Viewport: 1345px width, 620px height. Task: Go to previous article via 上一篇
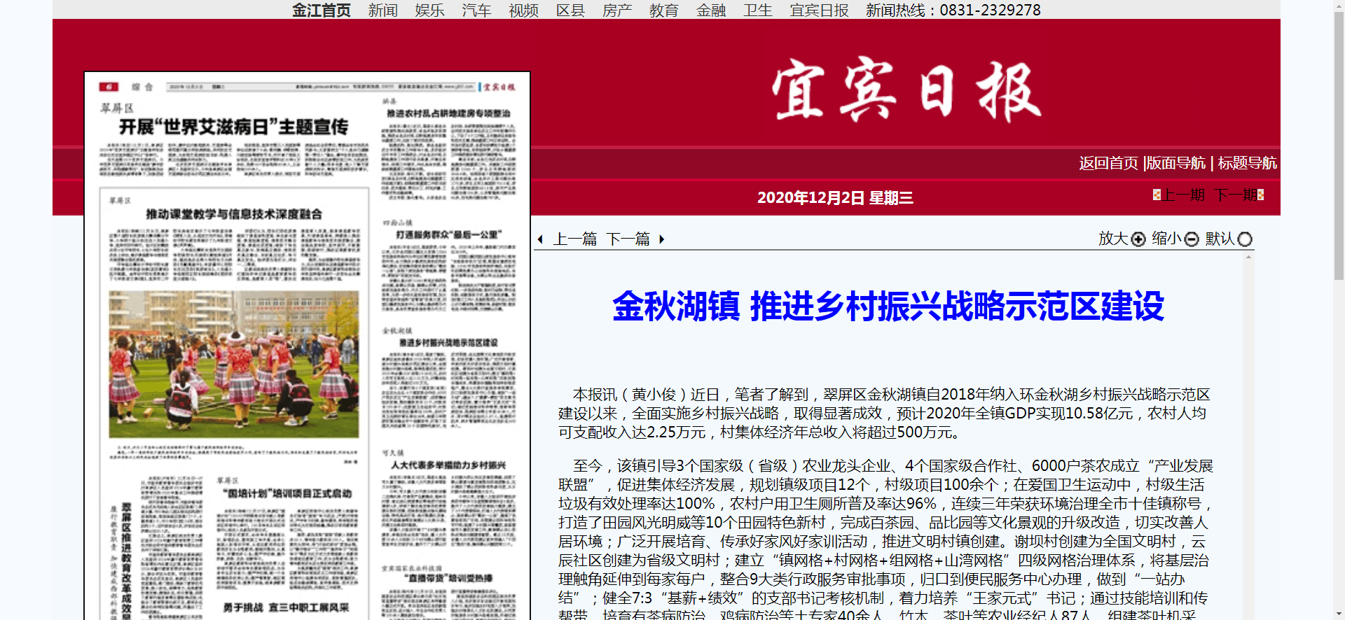(575, 239)
